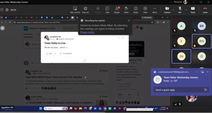212x113 pixels.
Task: Click the browser back arrow
Action: point(2,22)
